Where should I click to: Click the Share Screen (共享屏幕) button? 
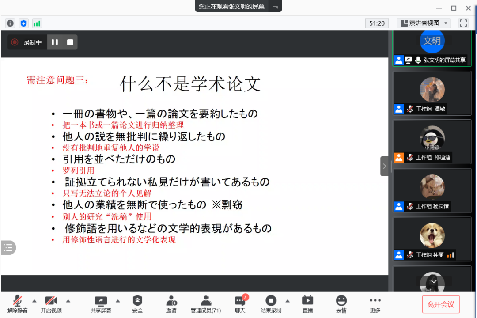click(101, 304)
